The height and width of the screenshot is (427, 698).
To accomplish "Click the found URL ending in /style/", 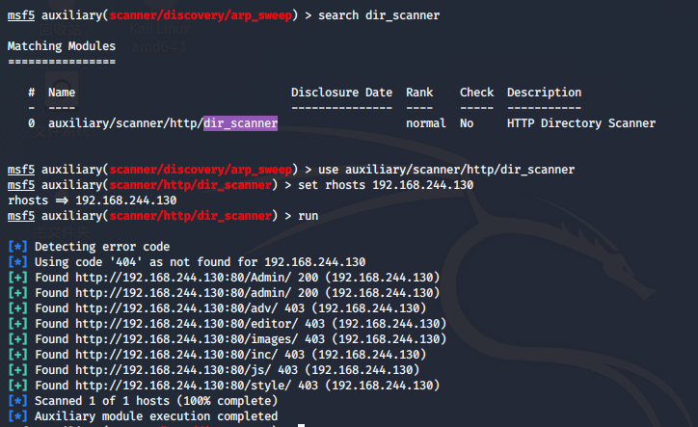I will click(x=183, y=386).
